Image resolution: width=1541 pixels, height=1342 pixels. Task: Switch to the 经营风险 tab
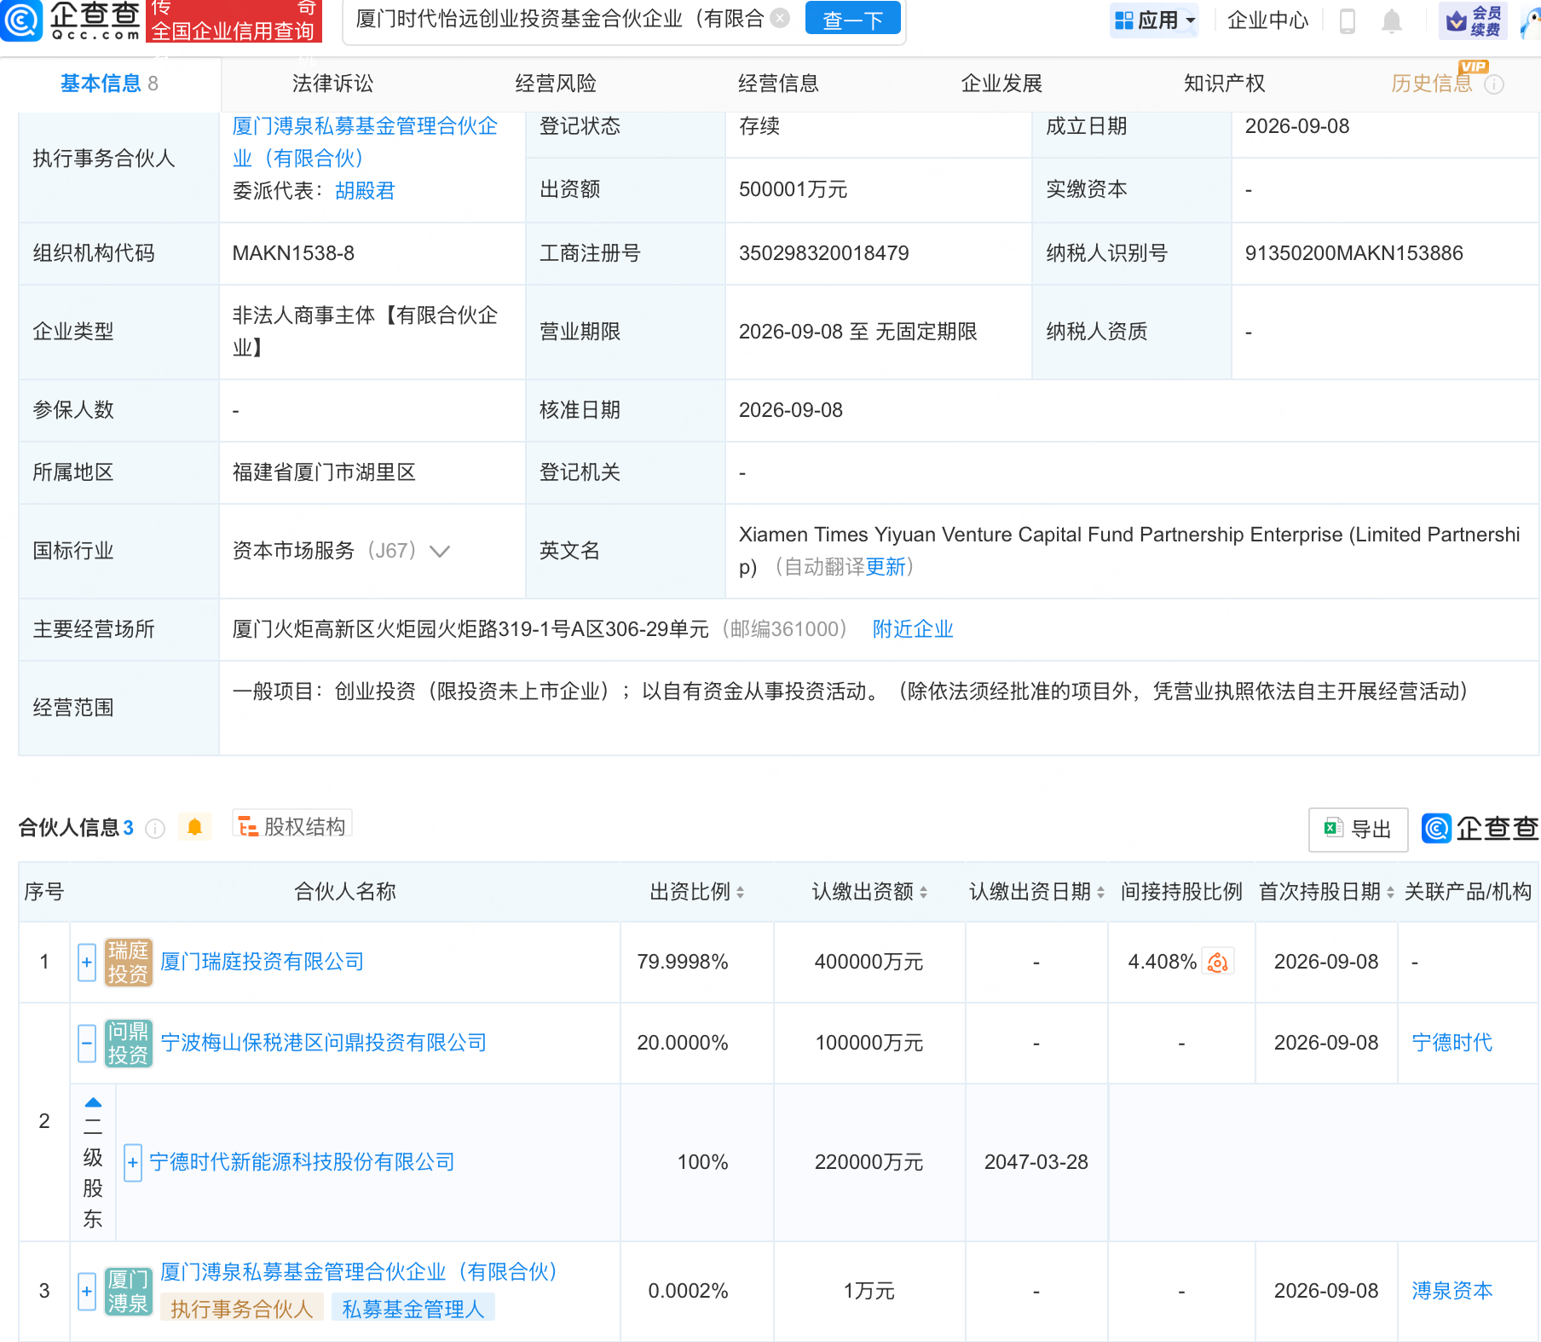[x=556, y=84]
